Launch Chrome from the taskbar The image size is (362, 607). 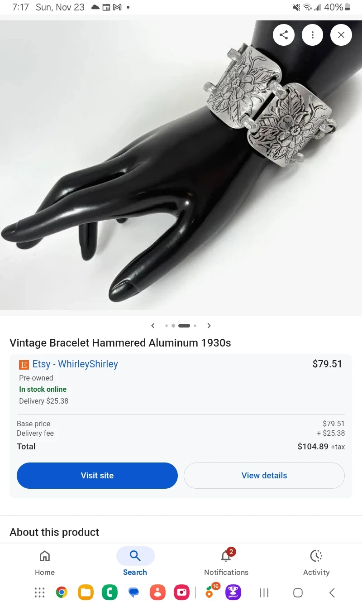pos(62,593)
